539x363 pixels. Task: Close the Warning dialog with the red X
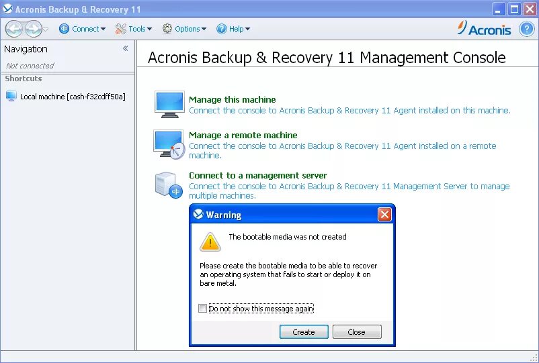coord(384,215)
